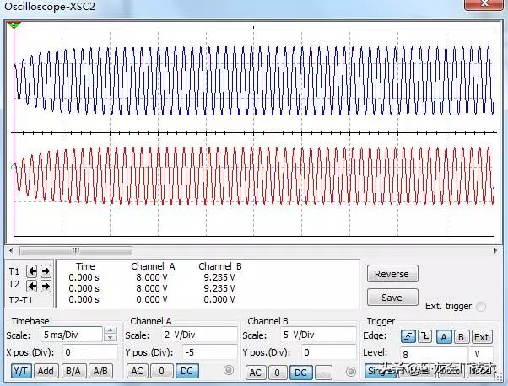Click the trigger Level input field
This screenshot has height=386, width=508.
pyautogui.click(x=434, y=354)
